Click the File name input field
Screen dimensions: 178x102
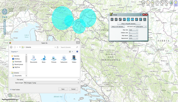click(x=51, y=80)
